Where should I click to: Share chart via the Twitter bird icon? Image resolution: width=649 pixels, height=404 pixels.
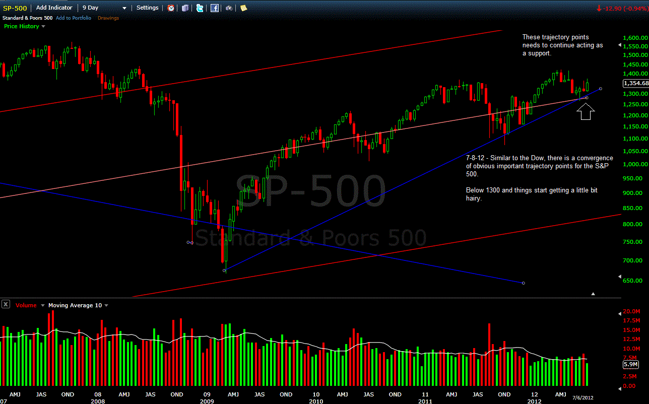(200, 8)
